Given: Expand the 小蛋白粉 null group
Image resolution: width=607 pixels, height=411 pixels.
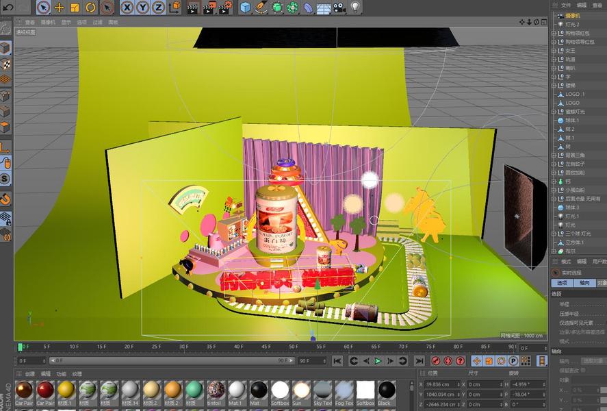Looking at the screenshot, I should (554, 190).
